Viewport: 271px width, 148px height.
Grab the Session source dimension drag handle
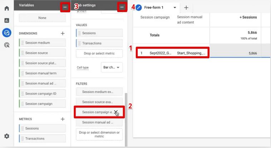click(x=23, y=53)
